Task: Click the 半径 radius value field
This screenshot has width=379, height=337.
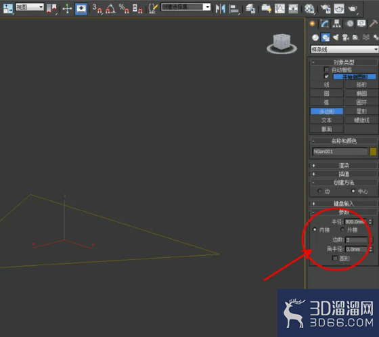Action: 355,222
